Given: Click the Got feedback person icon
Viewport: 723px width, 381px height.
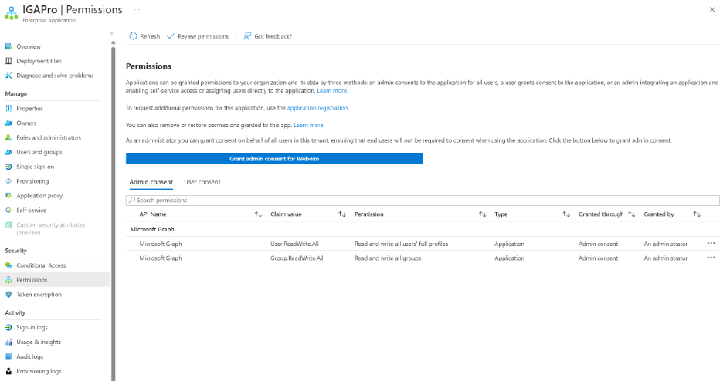Looking at the screenshot, I should tap(248, 36).
